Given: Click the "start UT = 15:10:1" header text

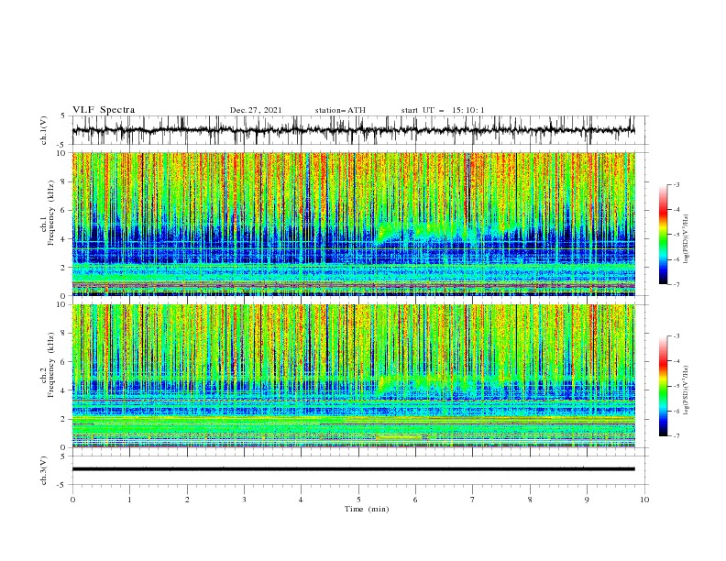Looking at the screenshot, I should coord(443,110).
